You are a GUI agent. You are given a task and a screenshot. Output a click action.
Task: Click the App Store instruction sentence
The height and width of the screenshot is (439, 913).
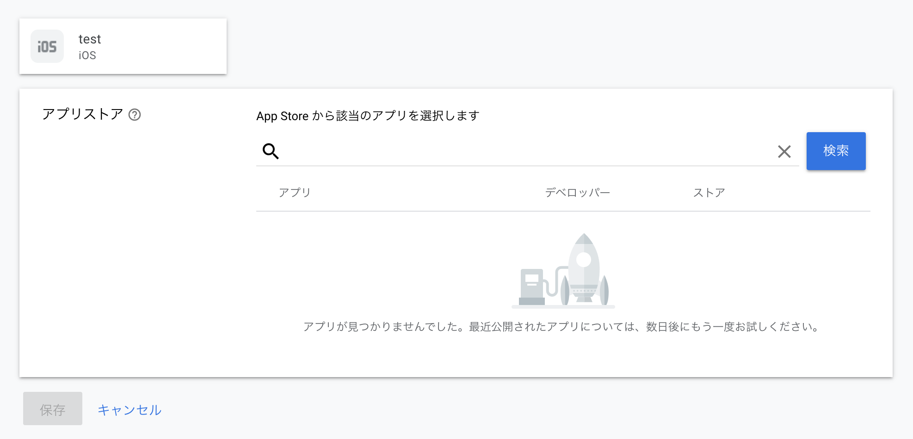pos(368,116)
